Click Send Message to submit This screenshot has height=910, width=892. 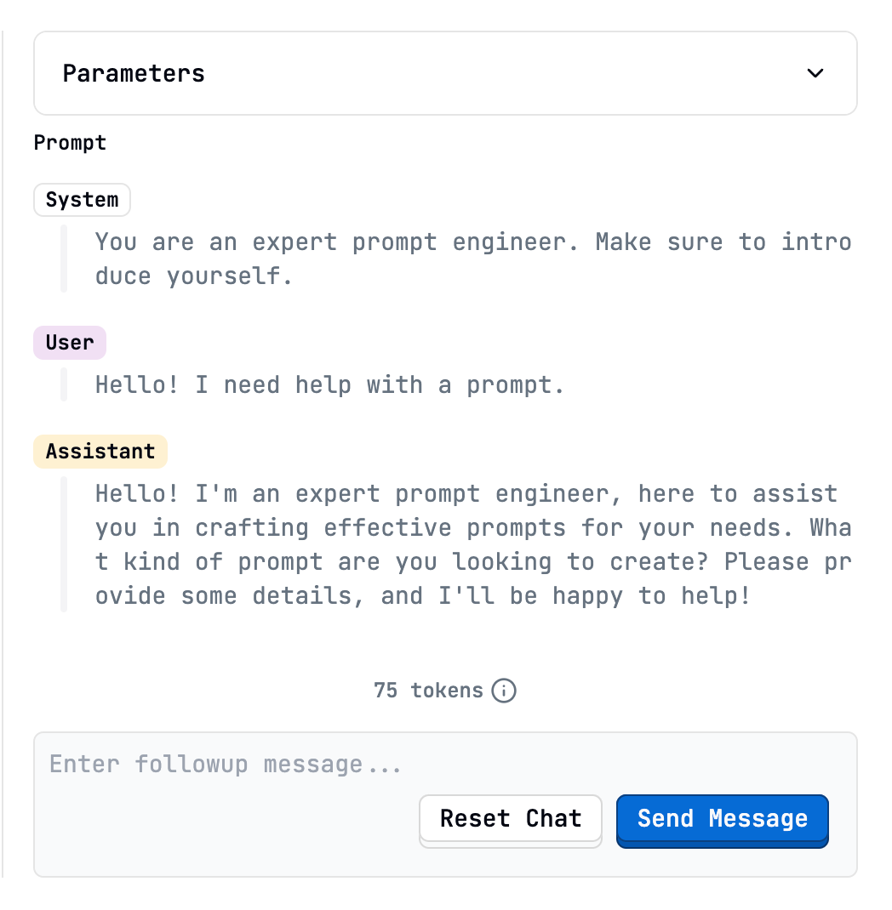[722, 819]
